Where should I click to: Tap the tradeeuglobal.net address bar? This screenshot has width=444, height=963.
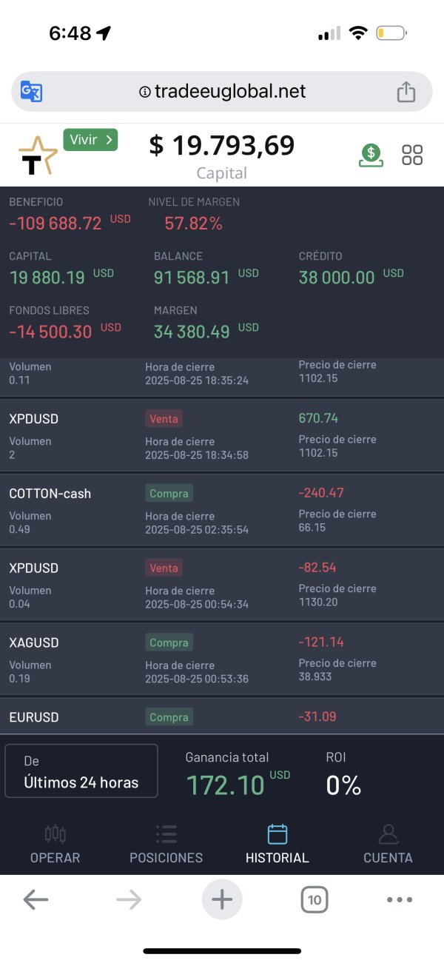click(222, 92)
